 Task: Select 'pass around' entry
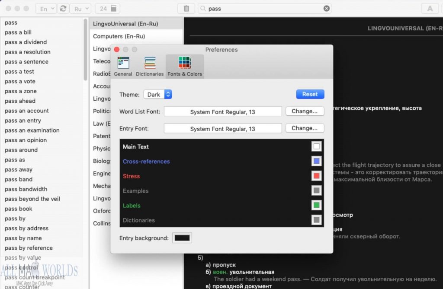(21, 150)
